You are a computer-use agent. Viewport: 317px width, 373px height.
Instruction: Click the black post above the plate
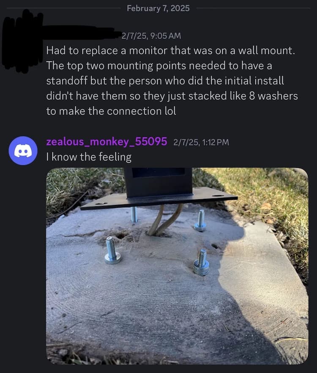158,182
